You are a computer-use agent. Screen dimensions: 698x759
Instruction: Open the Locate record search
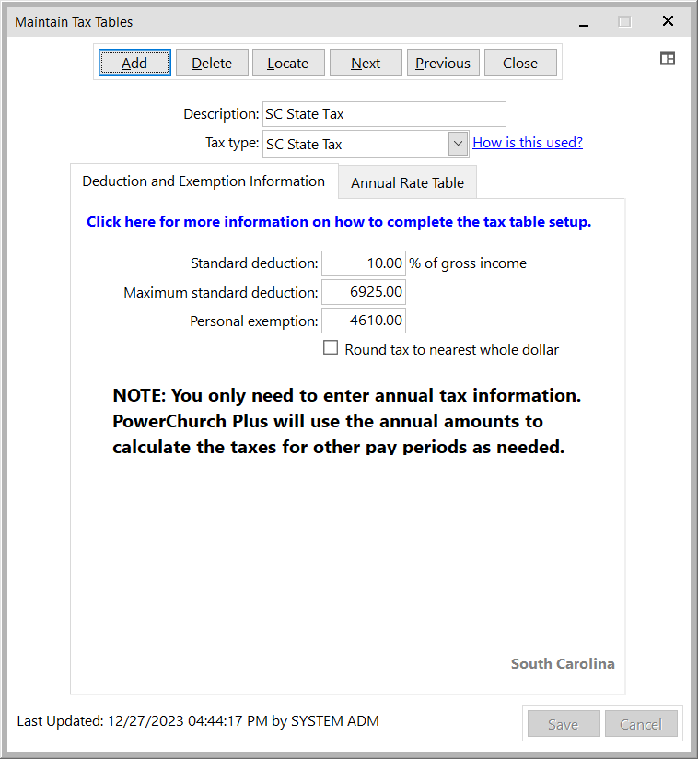pos(287,63)
